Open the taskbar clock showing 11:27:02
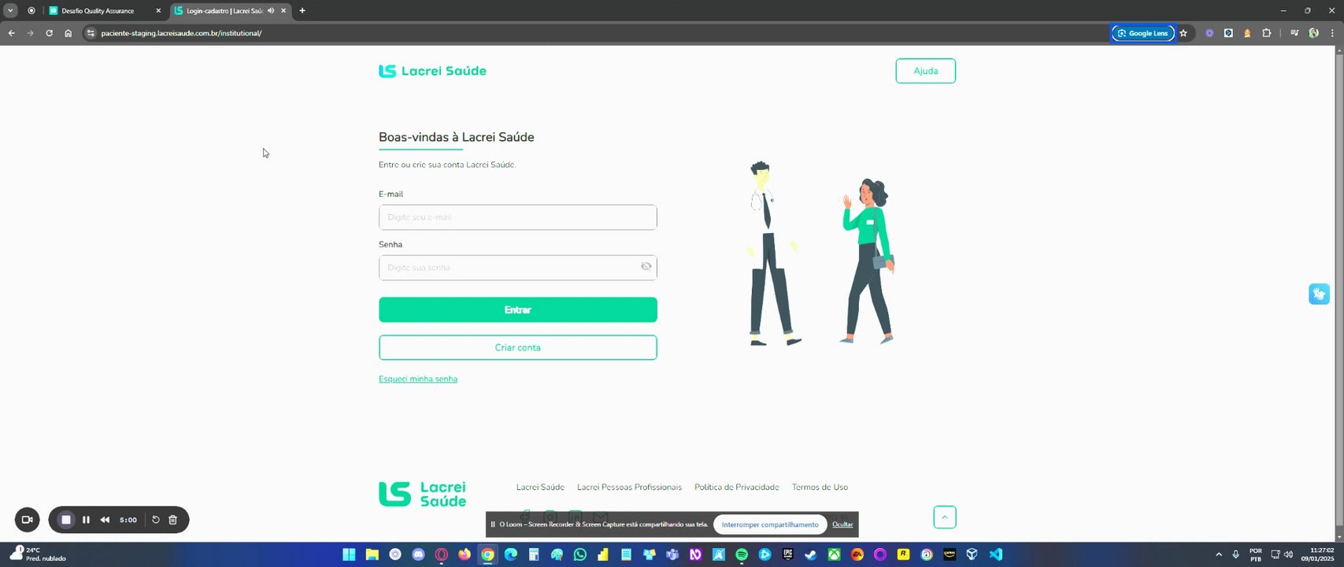1344x567 pixels. tap(1317, 554)
